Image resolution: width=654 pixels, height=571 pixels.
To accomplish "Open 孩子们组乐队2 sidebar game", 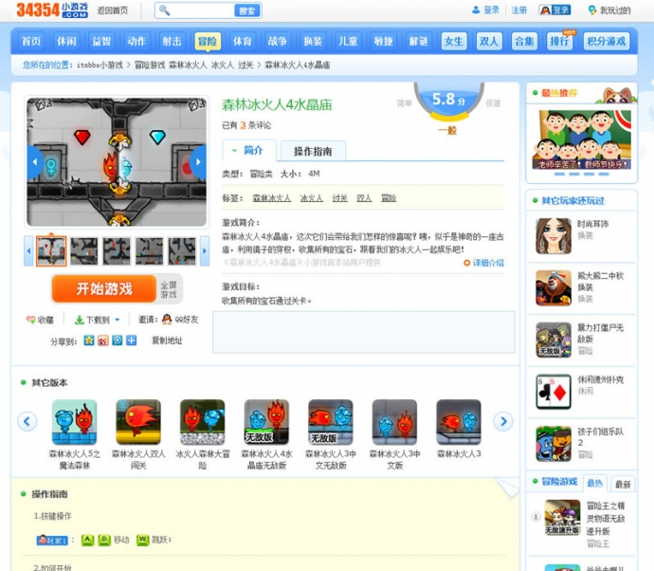I will tap(554, 444).
